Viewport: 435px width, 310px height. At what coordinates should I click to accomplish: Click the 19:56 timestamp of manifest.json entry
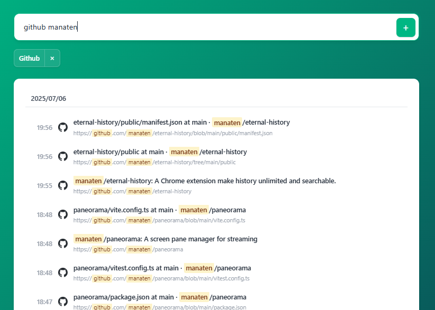click(45, 128)
